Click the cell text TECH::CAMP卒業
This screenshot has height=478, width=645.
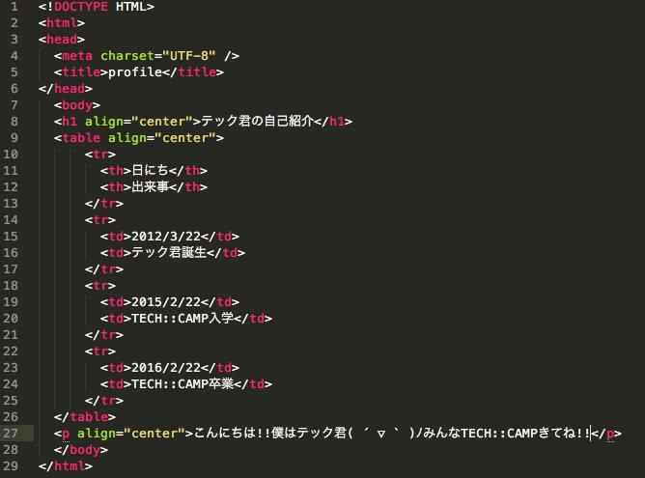182,383
